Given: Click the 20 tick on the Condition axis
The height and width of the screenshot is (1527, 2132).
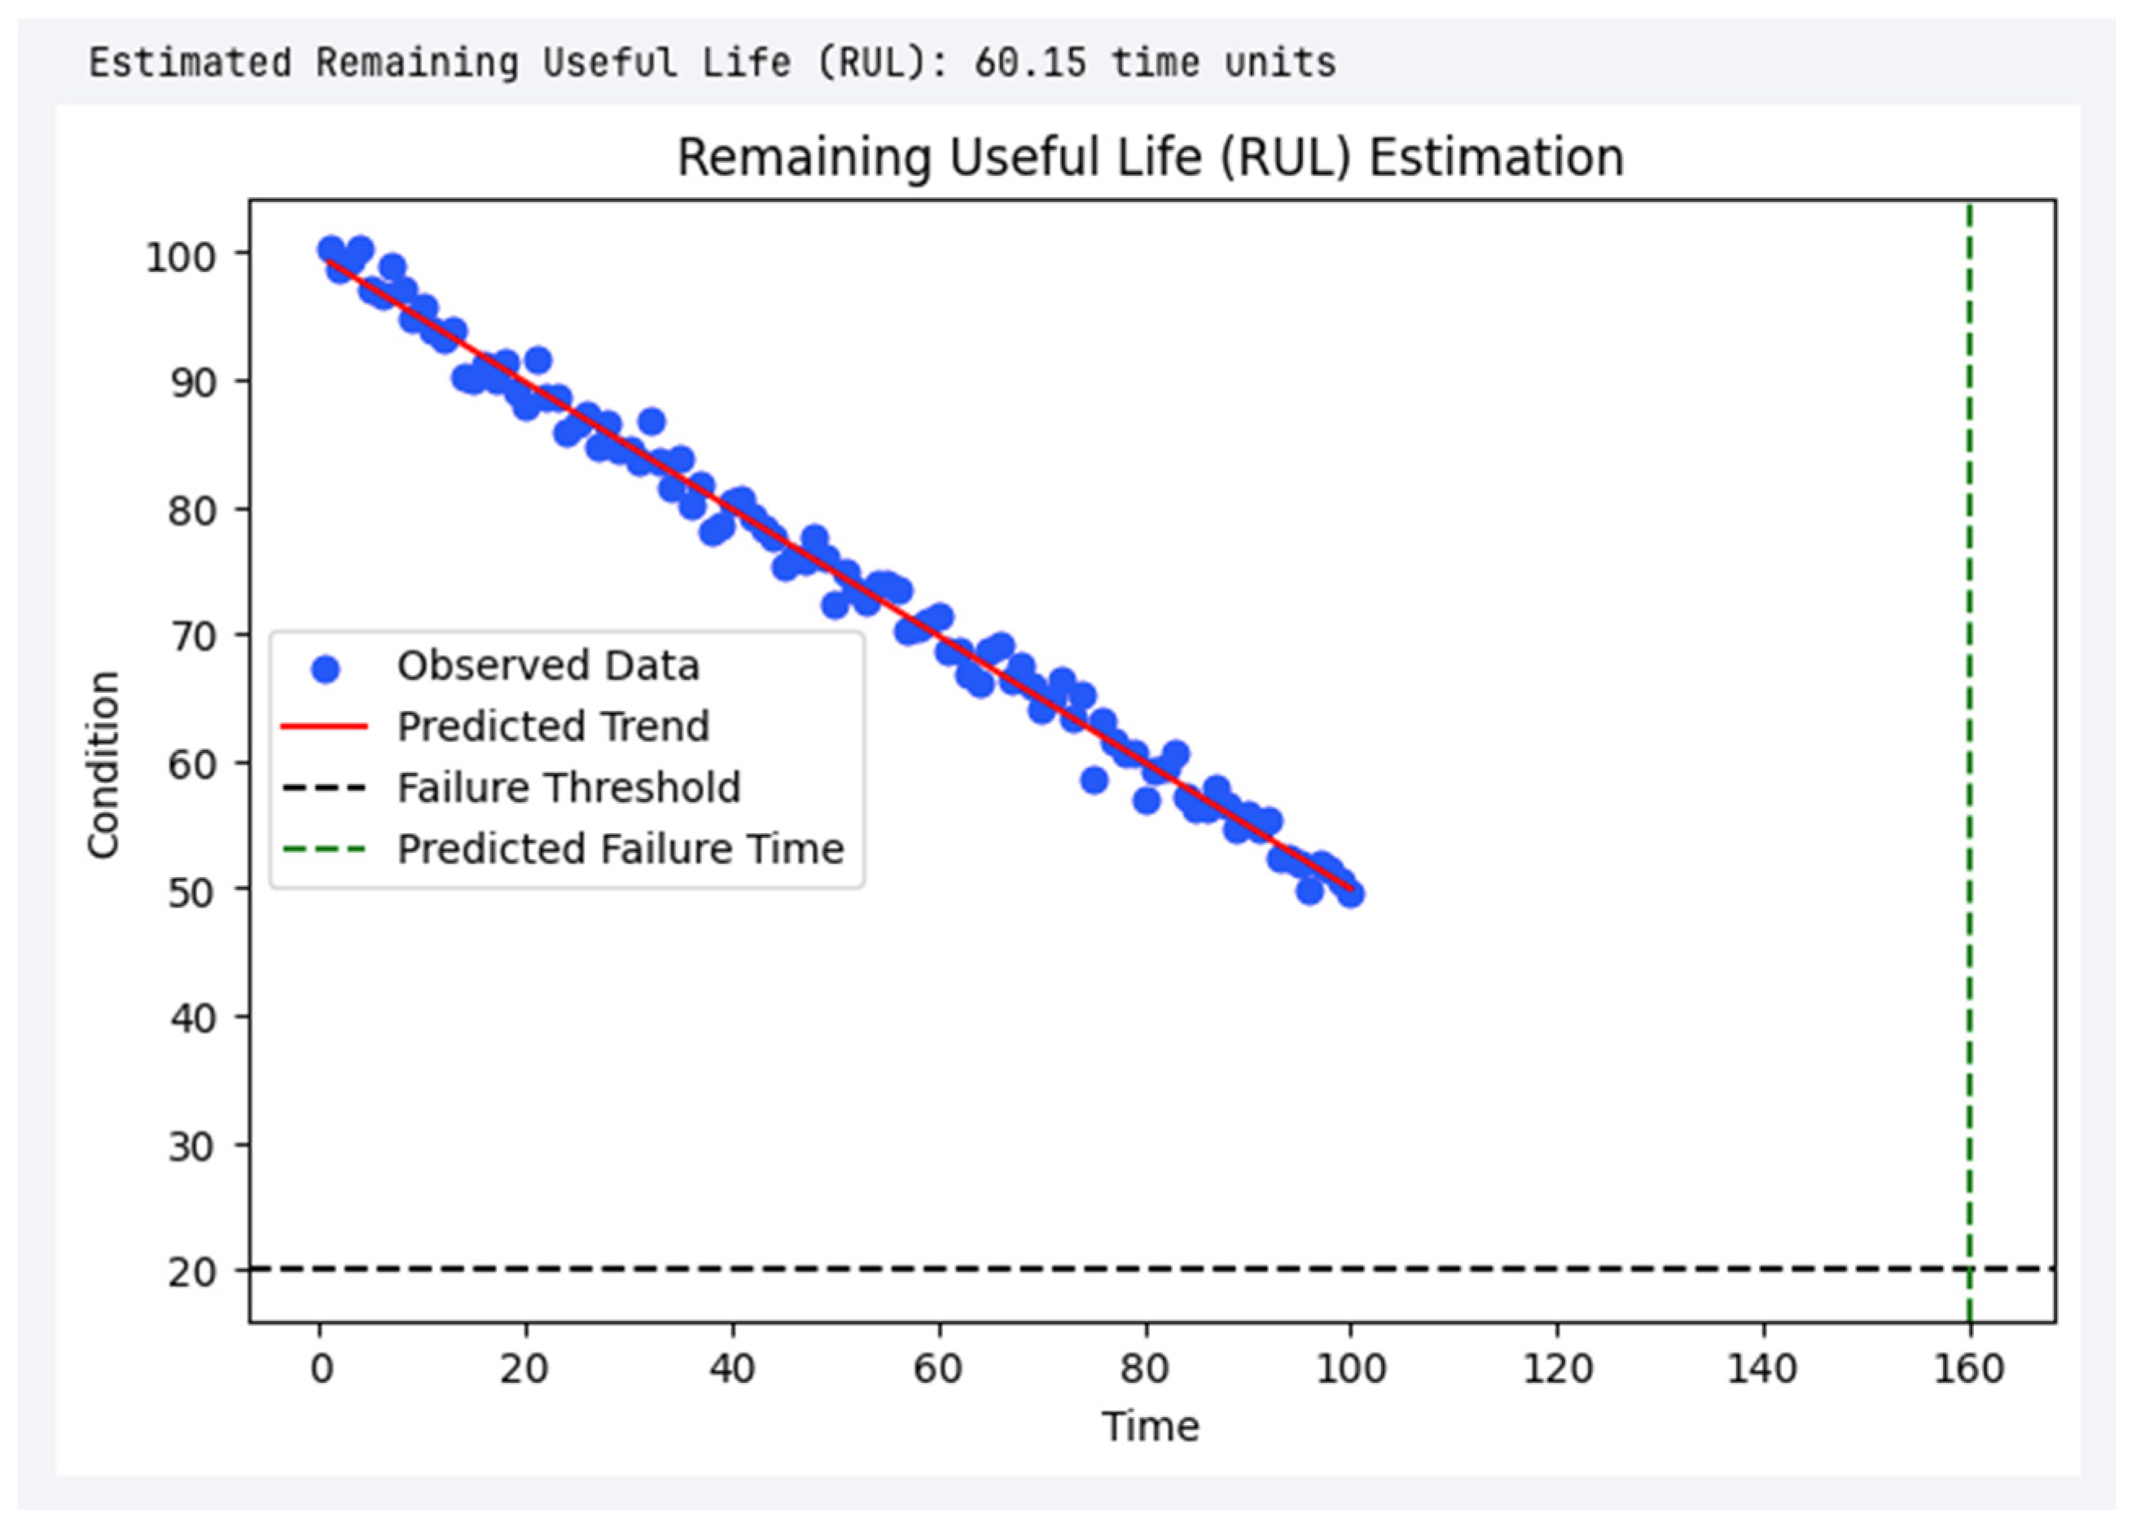Looking at the screenshot, I should click(x=191, y=1272).
